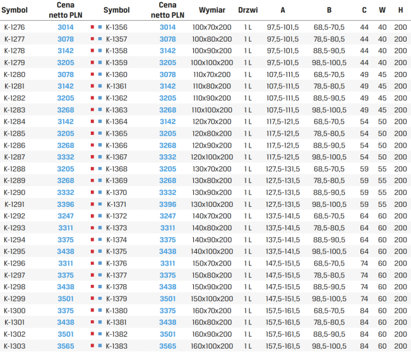
Task: Click price 3501 next to K-1379
Action: (168, 299)
